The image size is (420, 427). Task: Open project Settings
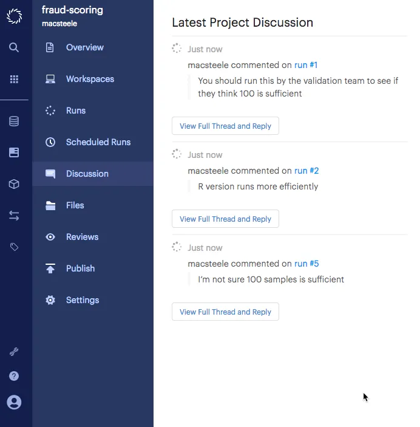coord(83,300)
